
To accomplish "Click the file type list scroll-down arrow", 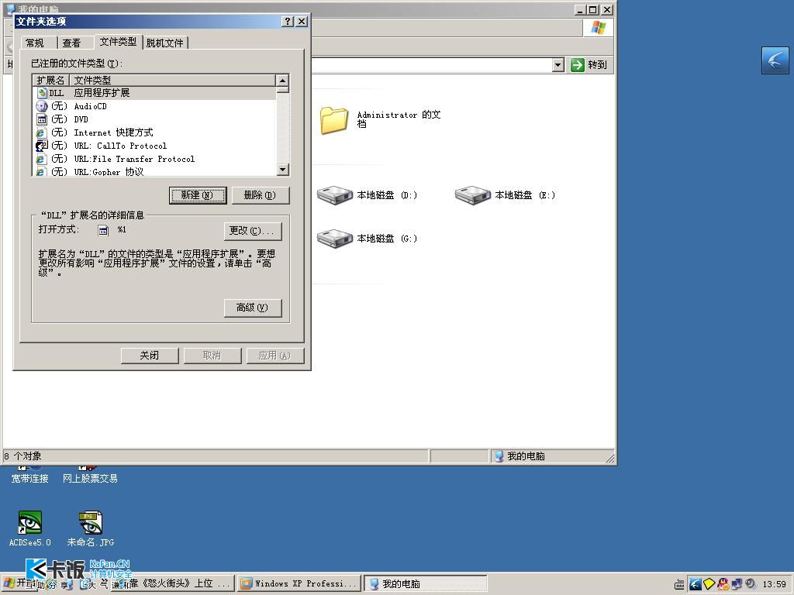I will click(x=283, y=170).
